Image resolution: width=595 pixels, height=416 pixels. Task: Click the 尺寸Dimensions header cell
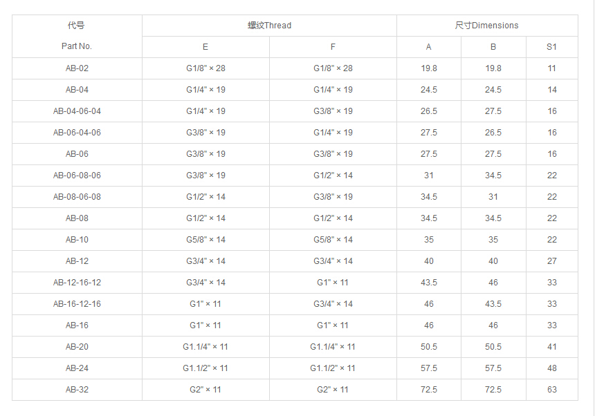pyautogui.click(x=486, y=26)
